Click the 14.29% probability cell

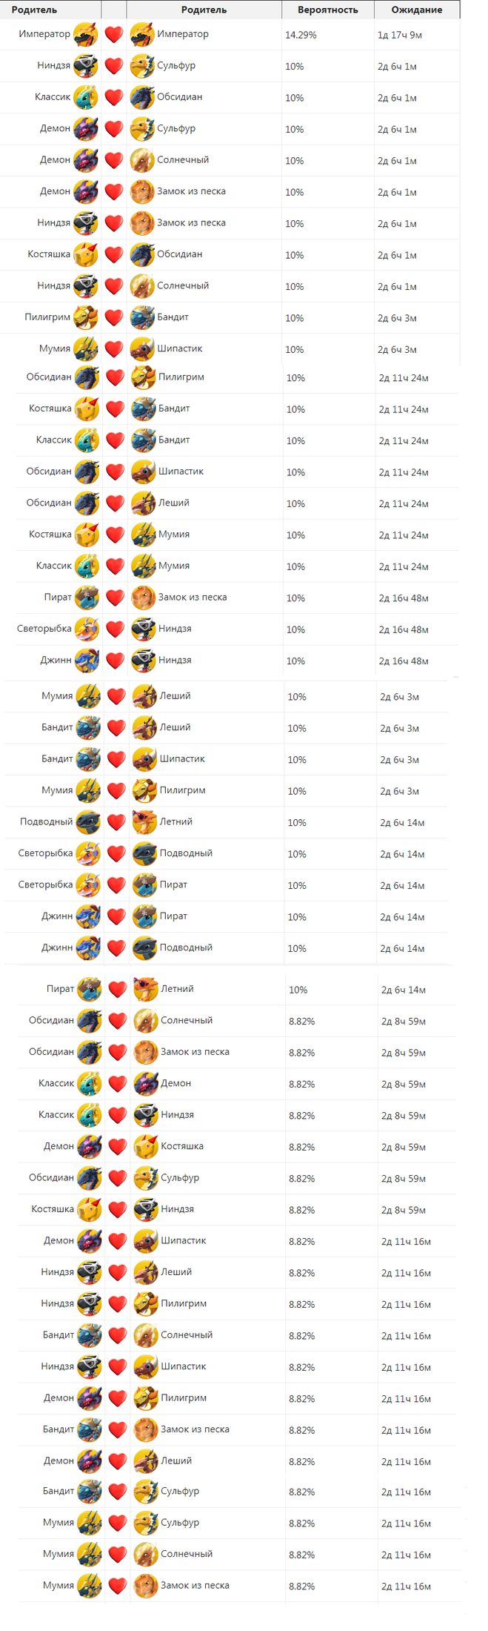(301, 35)
